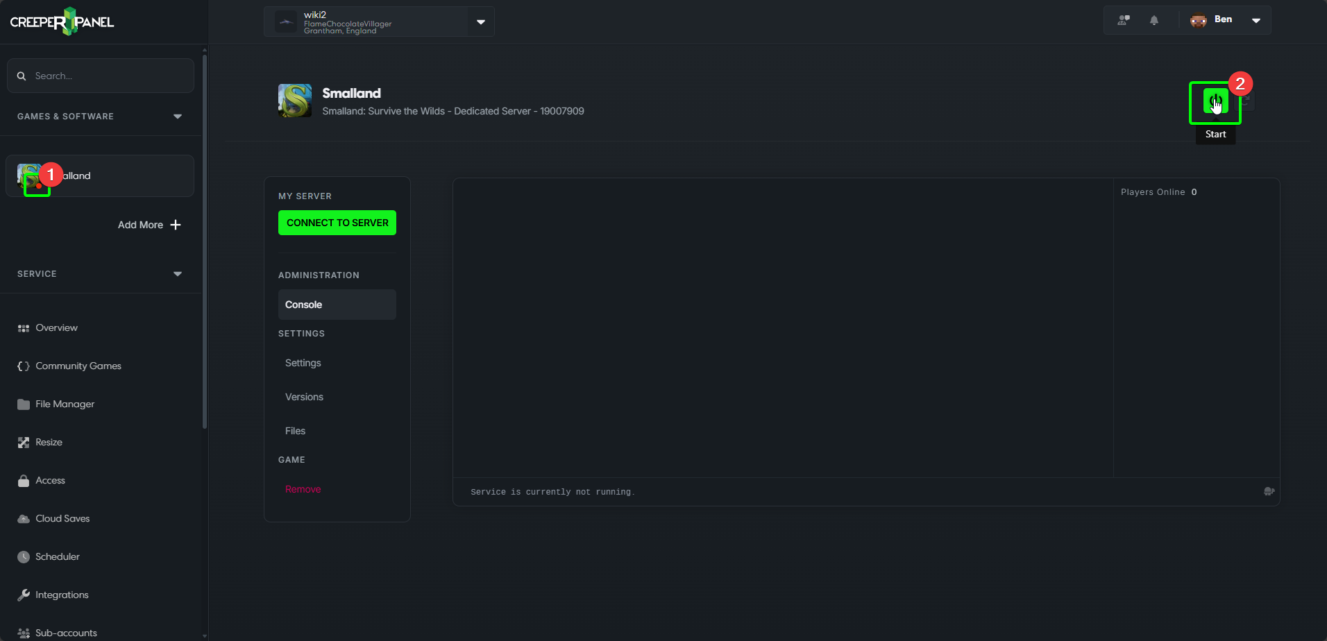The height and width of the screenshot is (641, 1327).
Task: Open Resize in the sidebar
Action: (x=49, y=442)
